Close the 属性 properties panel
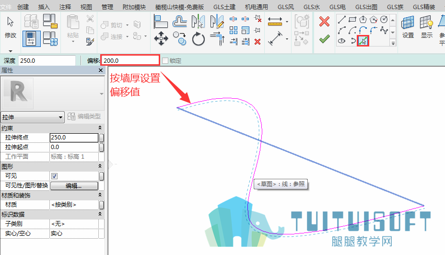Image resolution: width=445 pixels, height=255 pixels. (x=101, y=70)
